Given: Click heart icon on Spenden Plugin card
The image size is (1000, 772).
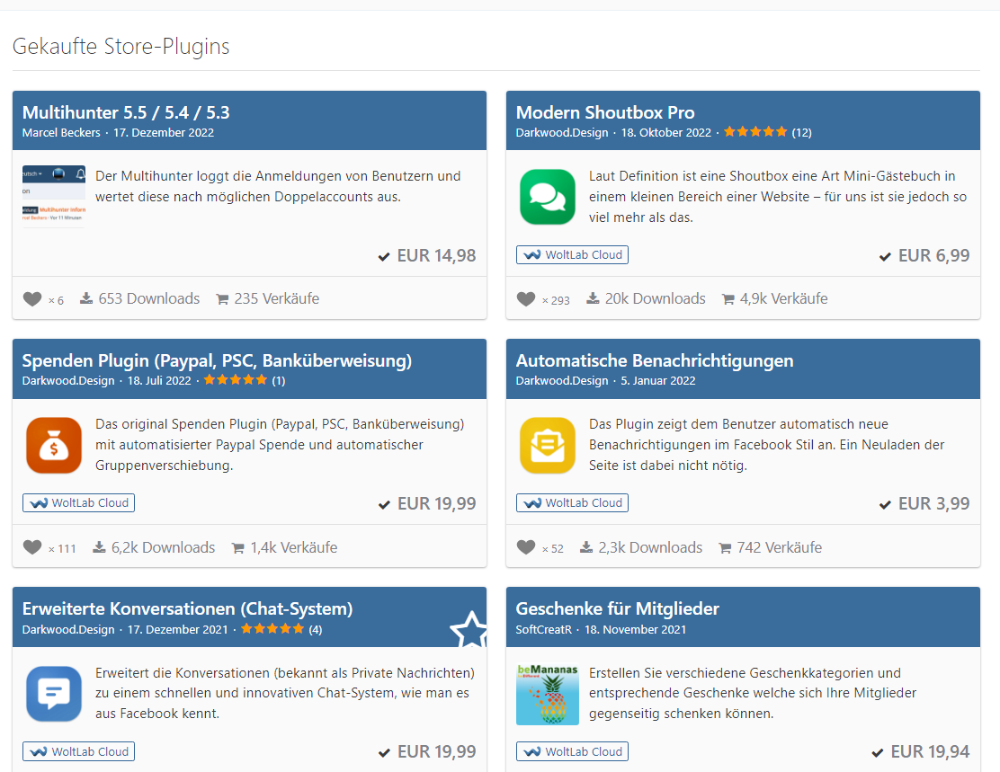Looking at the screenshot, I should (32, 547).
